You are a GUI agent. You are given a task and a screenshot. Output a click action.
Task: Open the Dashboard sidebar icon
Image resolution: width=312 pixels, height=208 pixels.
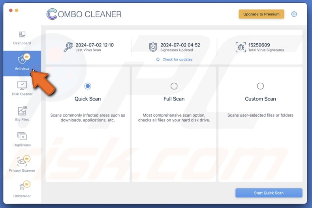(x=22, y=35)
